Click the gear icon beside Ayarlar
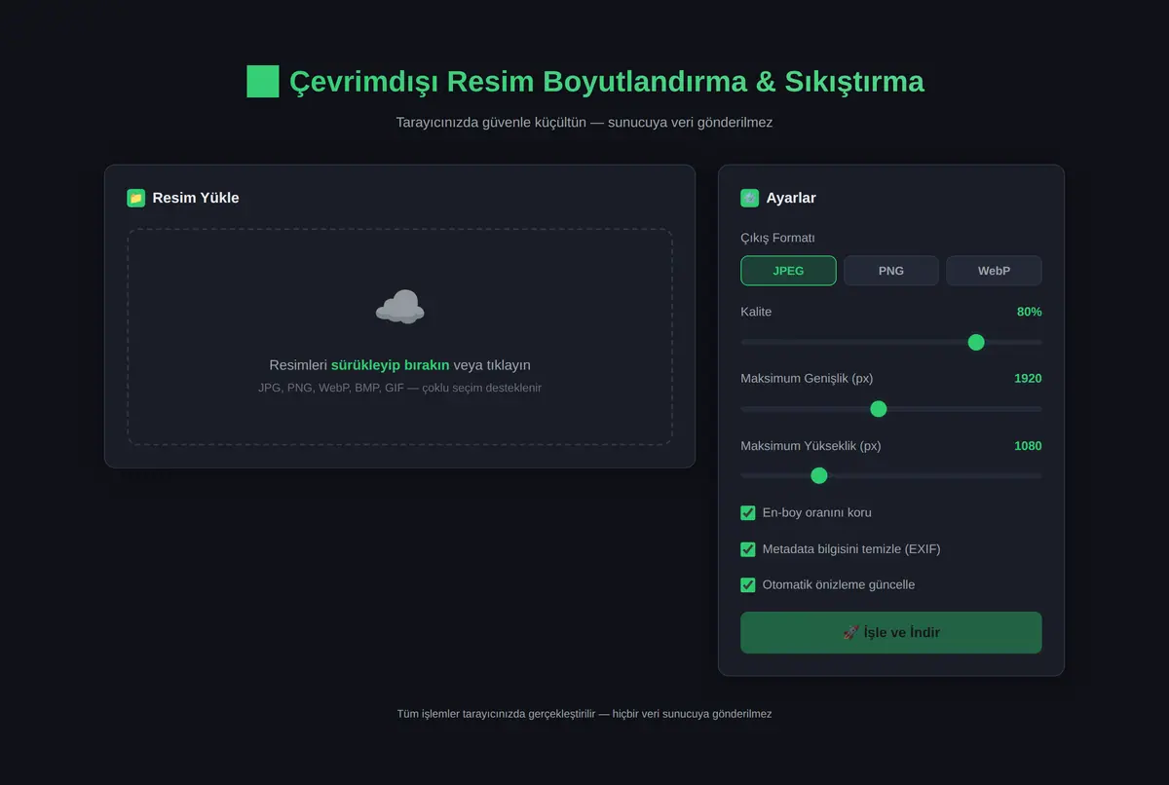Image resolution: width=1169 pixels, height=785 pixels. [750, 198]
